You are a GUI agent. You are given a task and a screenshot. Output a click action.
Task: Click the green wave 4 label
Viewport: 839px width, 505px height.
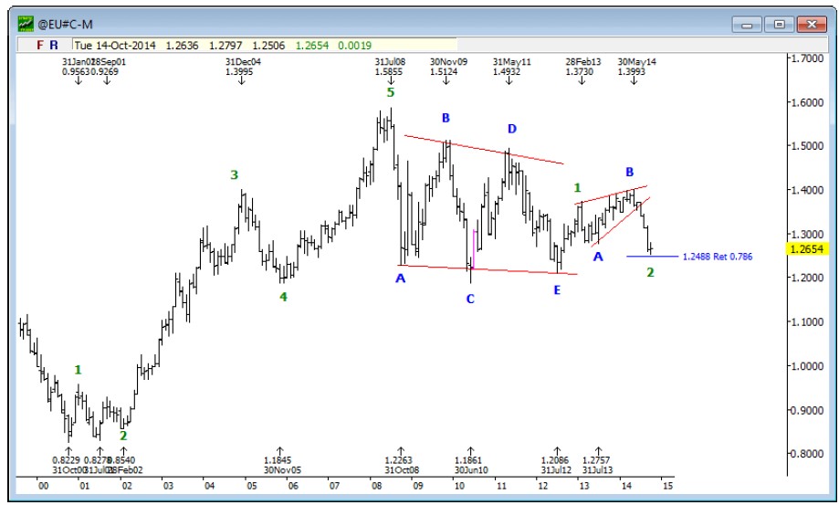[x=284, y=297]
